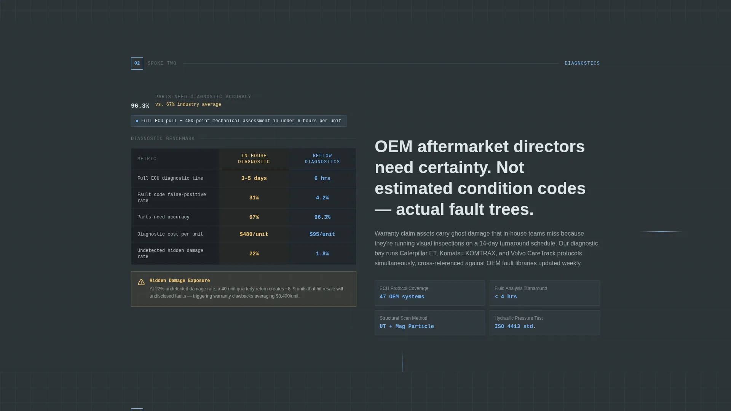Click the 1.8% table cell
The image size is (731, 411).
point(322,254)
